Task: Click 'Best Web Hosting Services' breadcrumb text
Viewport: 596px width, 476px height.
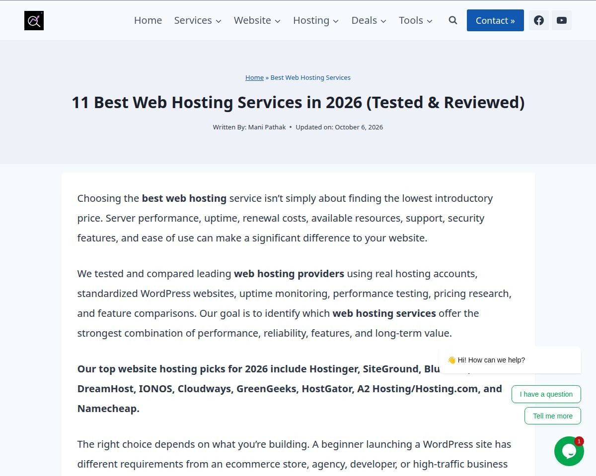Action: pyautogui.click(x=310, y=77)
